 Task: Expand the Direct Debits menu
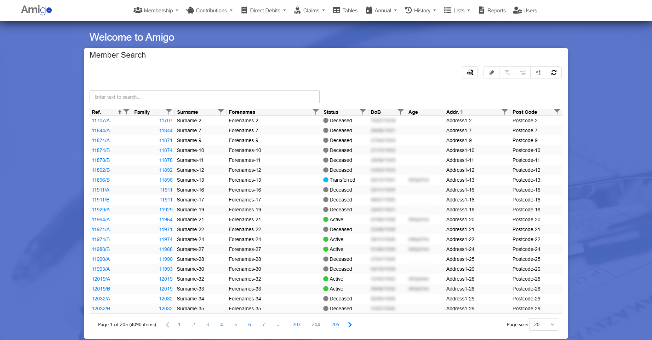(x=264, y=11)
